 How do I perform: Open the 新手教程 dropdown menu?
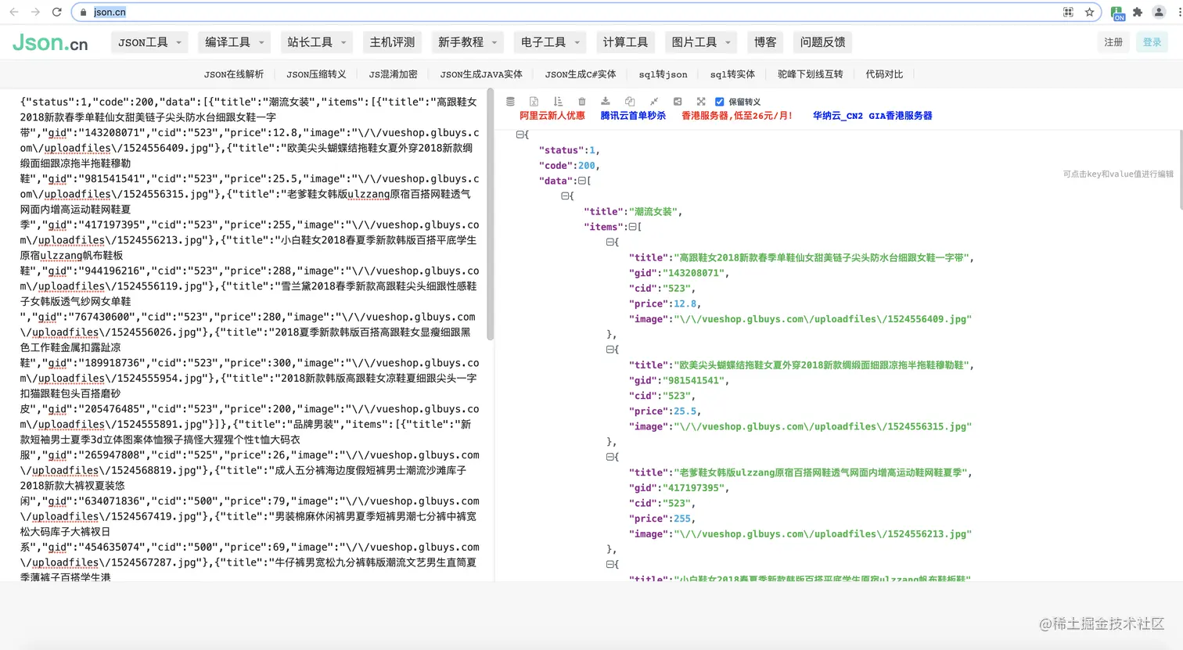point(468,42)
